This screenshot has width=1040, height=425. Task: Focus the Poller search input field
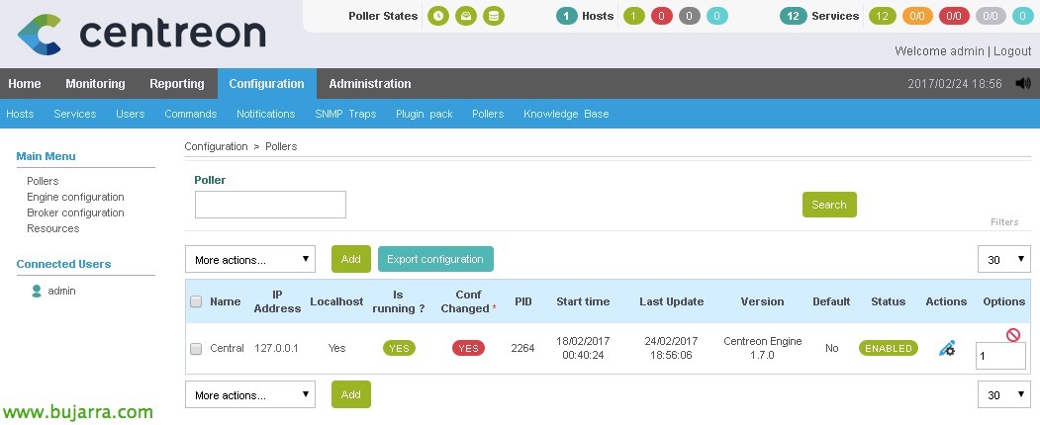pos(270,205)
